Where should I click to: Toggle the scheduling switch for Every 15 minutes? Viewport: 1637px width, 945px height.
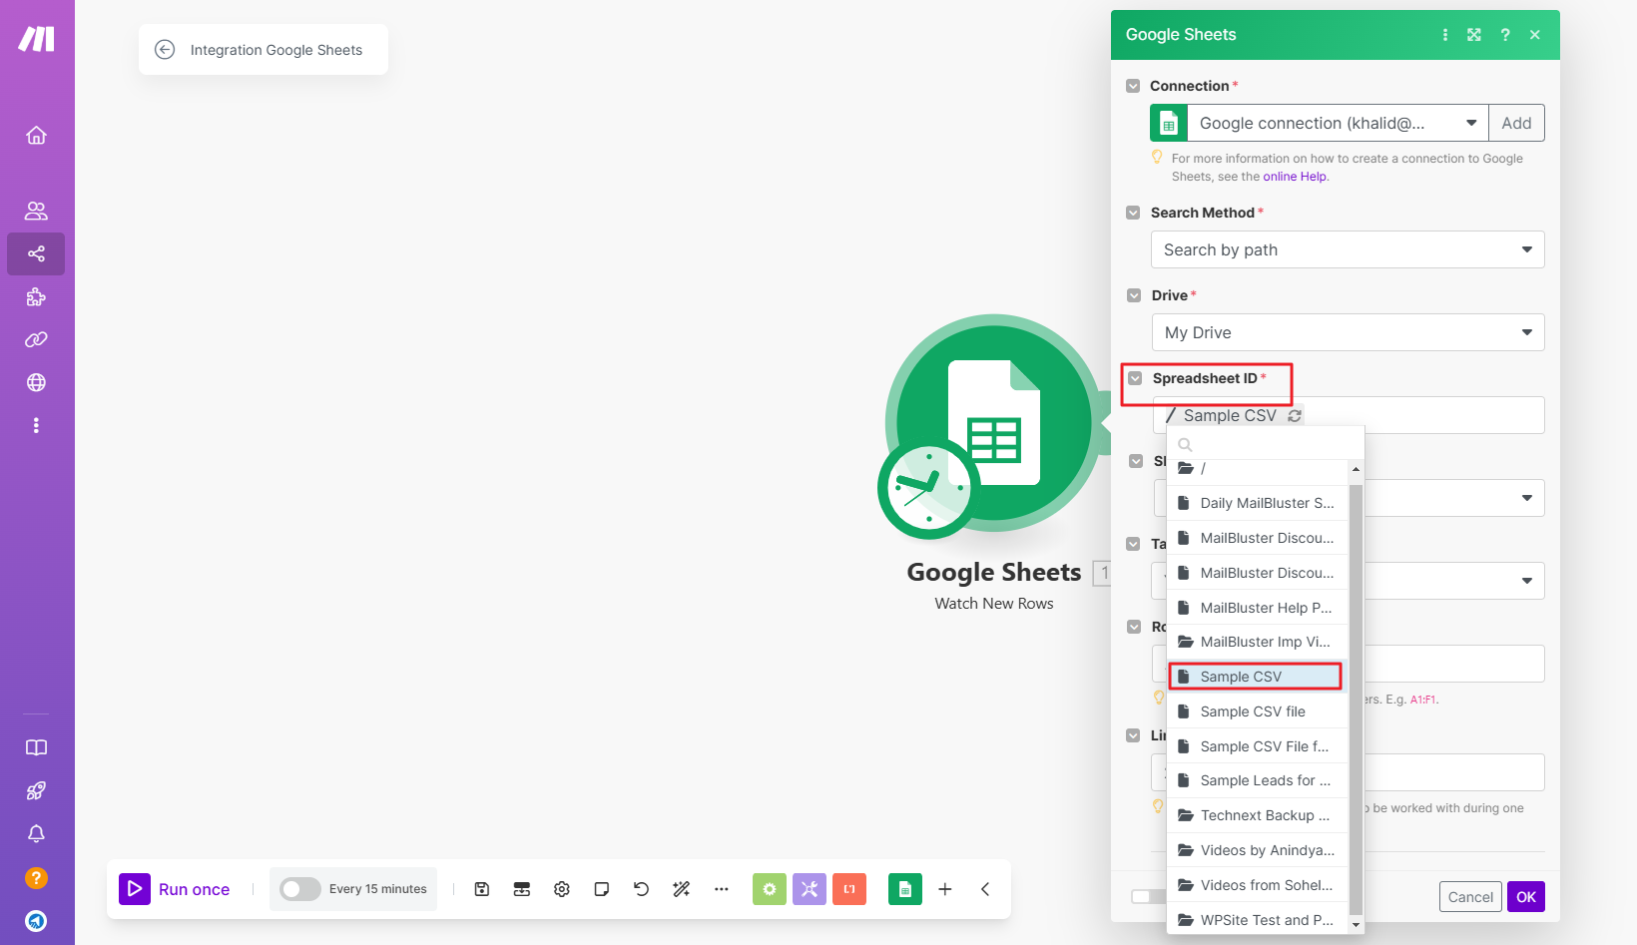tap(299, 889)
